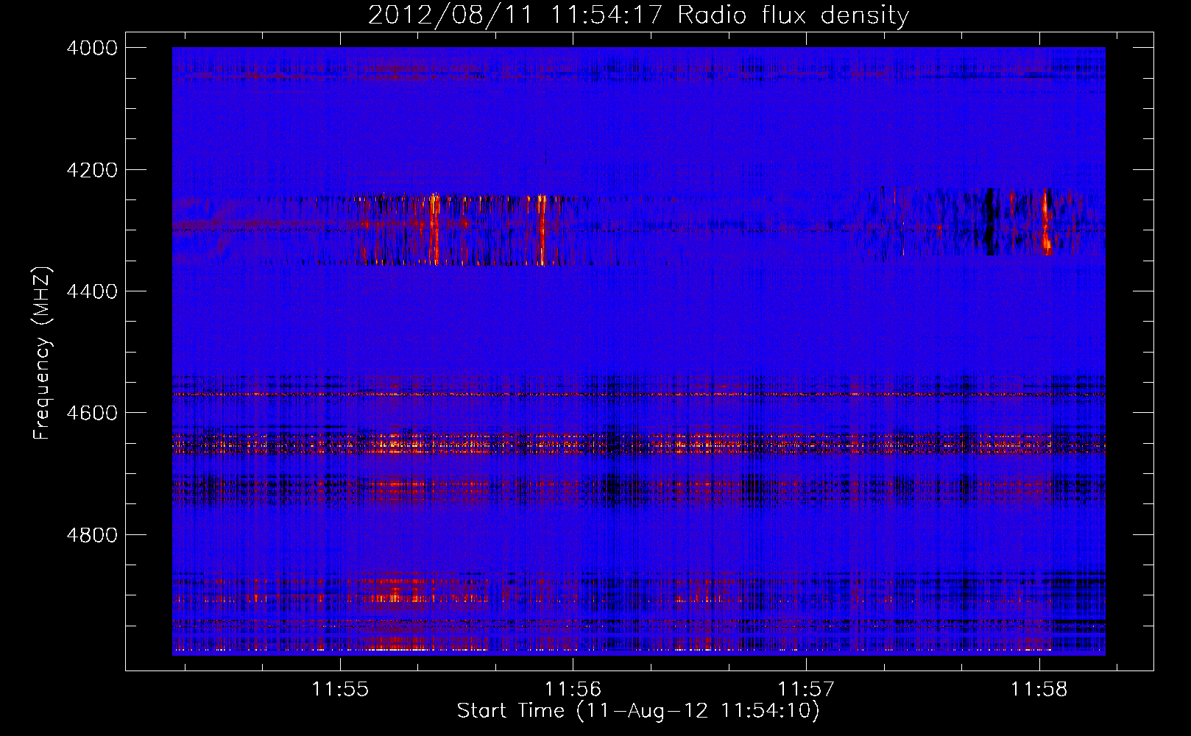Click the 'Start Time (11-Aug-12 11:54:10)' axis title

click(x=638, y=711)
